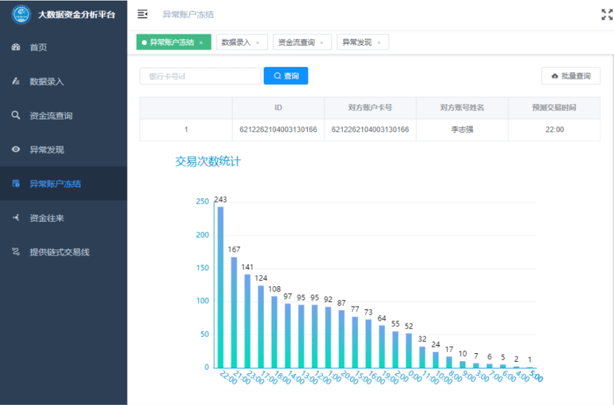Click the bar labeled 52
The width and height of the screenshot is (614, 405).
point(409,350)
